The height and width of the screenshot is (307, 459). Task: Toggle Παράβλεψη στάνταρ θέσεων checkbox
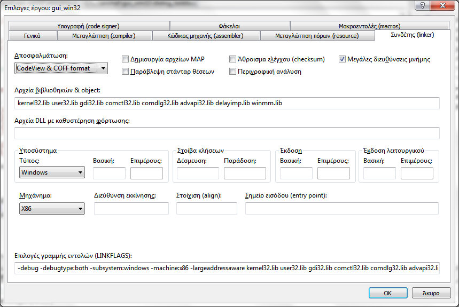pyautogui.click(x=125, y=72)
